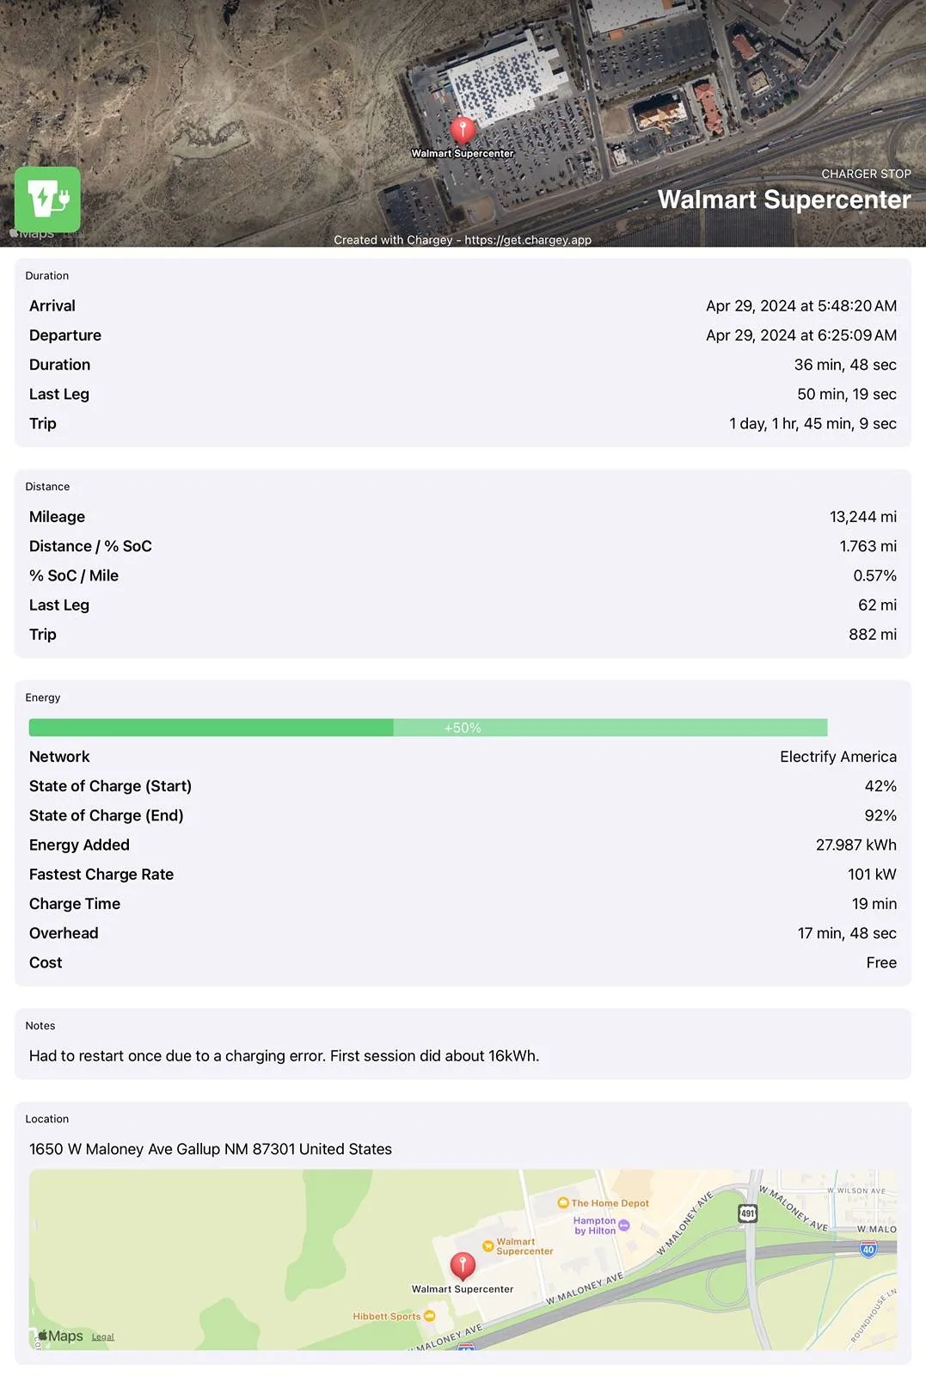This screenshot has width=926, height=1376.
Task: Select the Energy Added row
Action: tap(463, 845)
